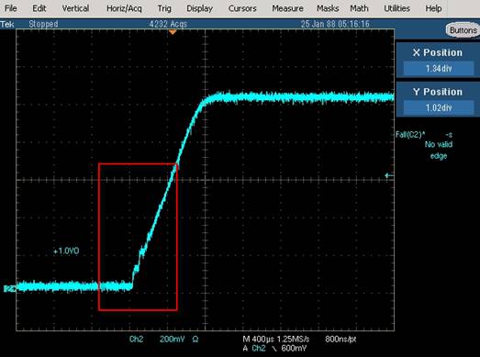Click the orange trigger position marker
This screenshot has height=357, width=480.
point(173,32)
